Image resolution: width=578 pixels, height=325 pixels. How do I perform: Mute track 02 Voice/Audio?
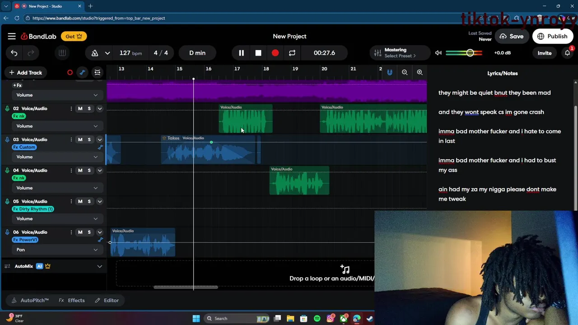(80, 108)
